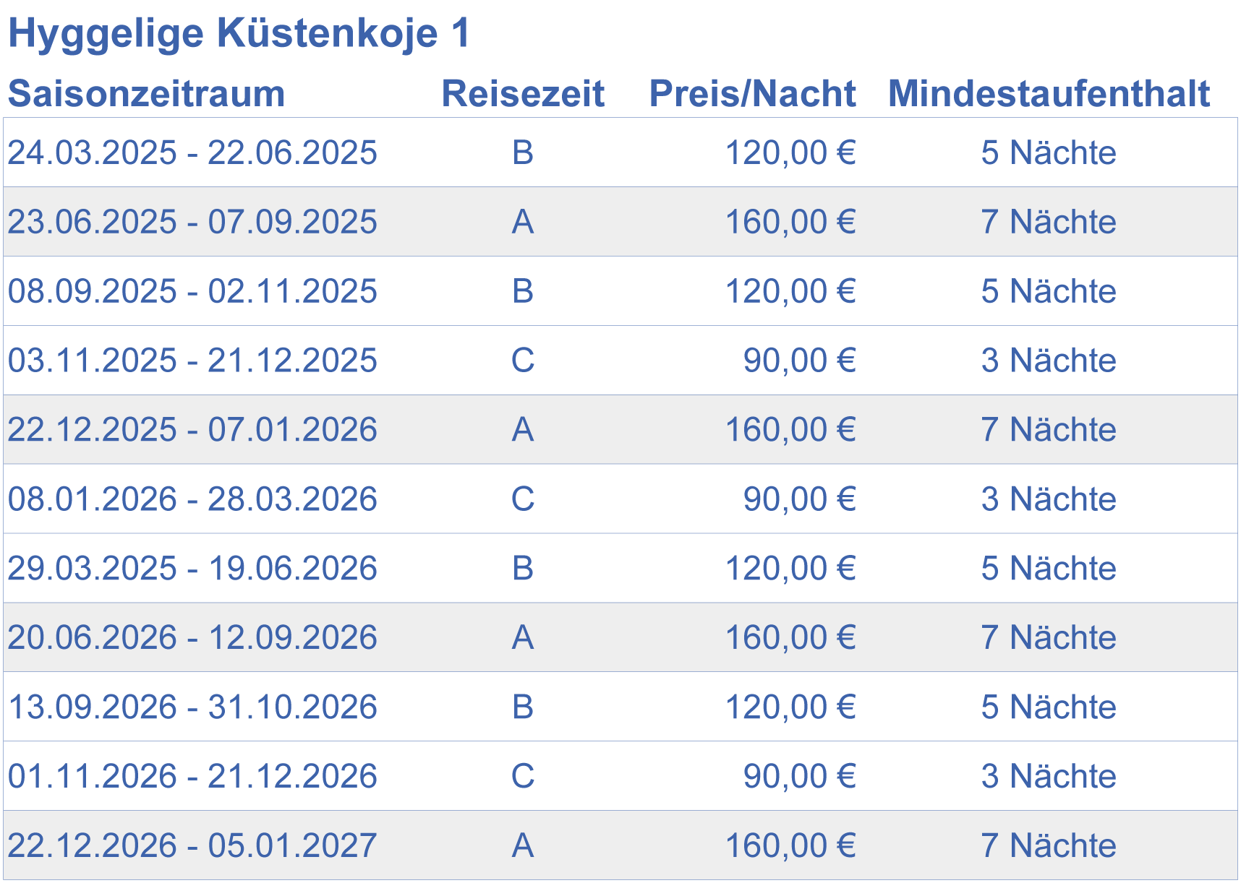Screen dimensions: 1241x883
Task: Select the 29.03.2025 - 19.06.2026 period
Action: (192, 569)
